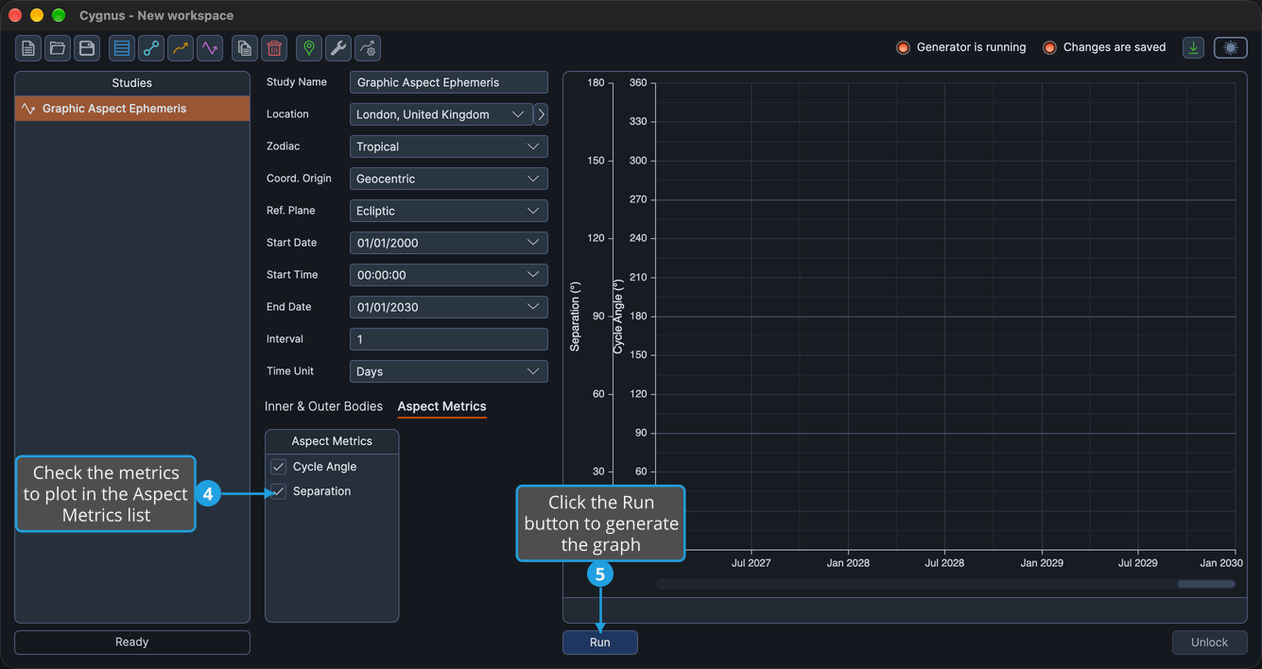Image resolution: width=1262 pixels, height=669 pixels.
Task: Switch to Inner & Outer Bodies tab
Action: (x=323, y=406)
